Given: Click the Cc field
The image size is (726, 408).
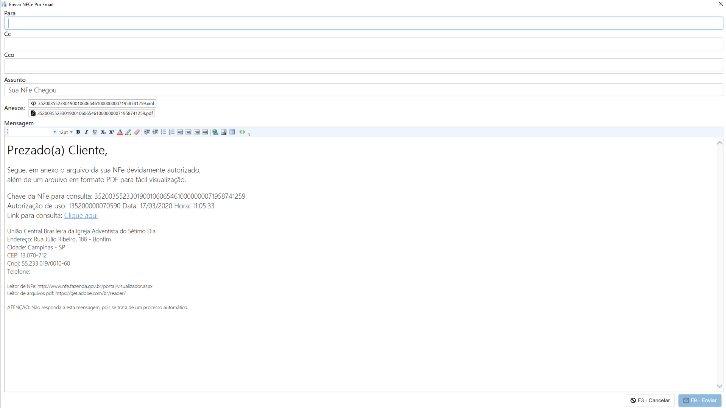Looking at the screenshot, I should 363,44.
